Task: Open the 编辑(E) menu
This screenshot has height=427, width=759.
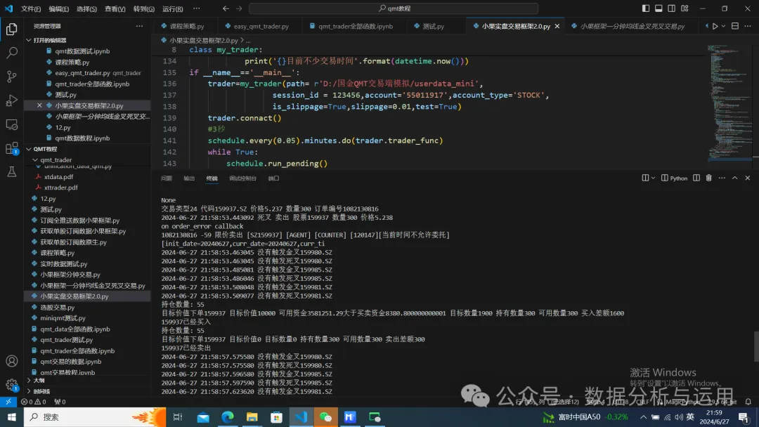Action: tap(58, 8)
